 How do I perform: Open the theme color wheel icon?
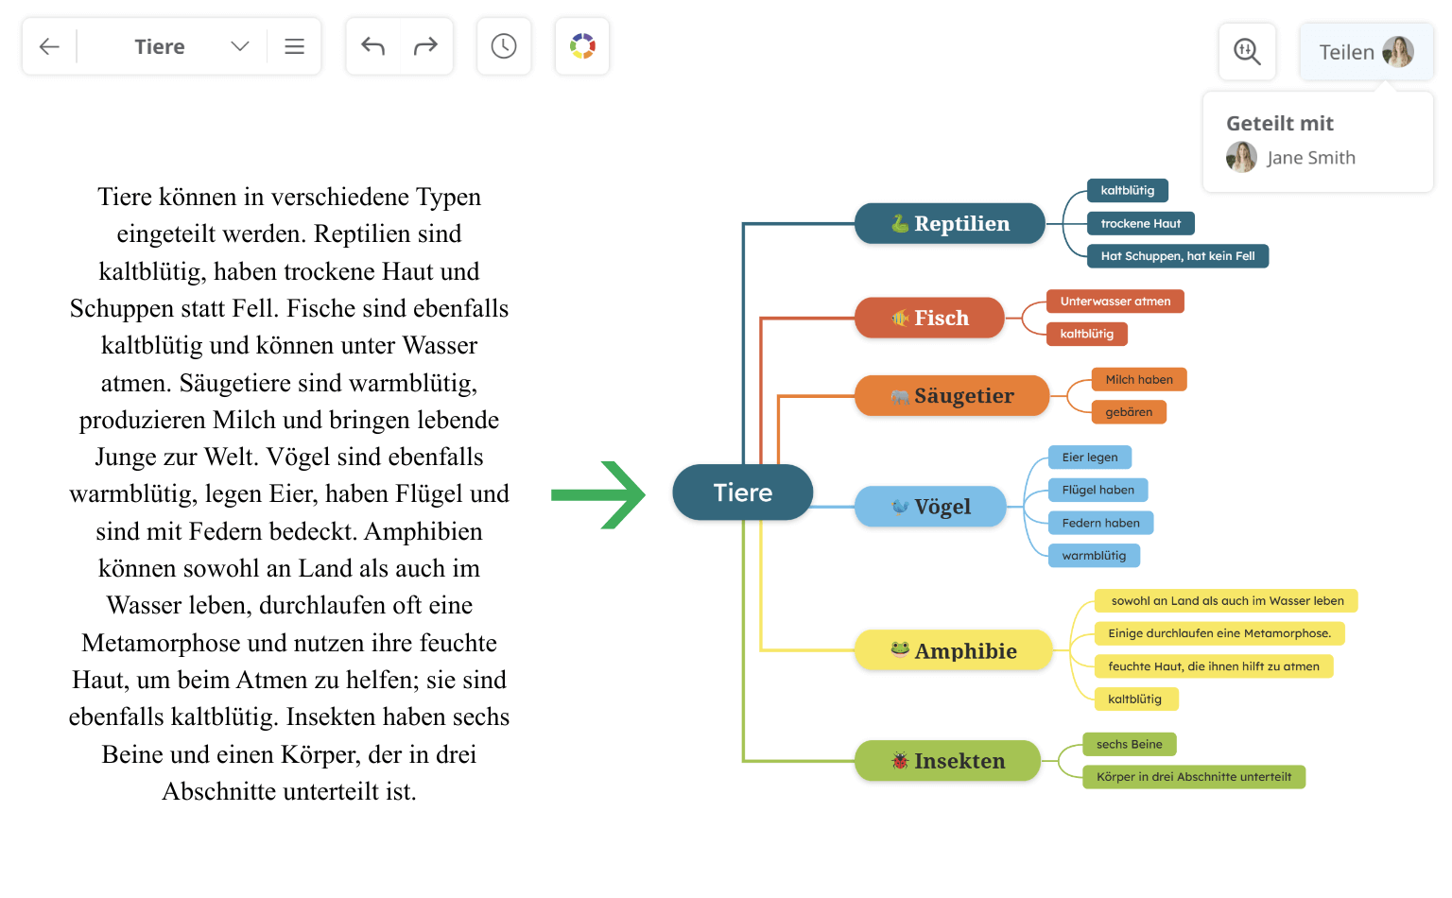click(x=581, y=45)
